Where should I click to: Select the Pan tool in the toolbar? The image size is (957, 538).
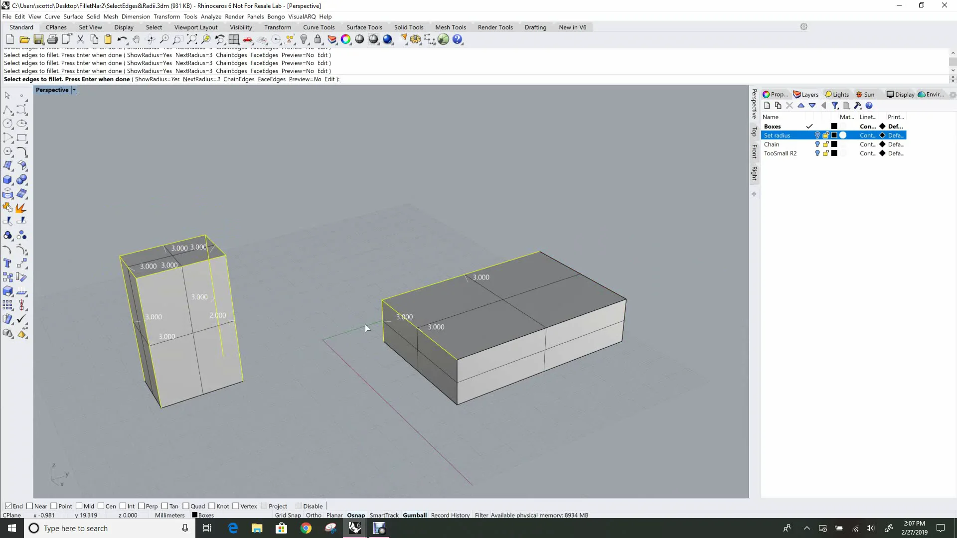click(137, 39)
